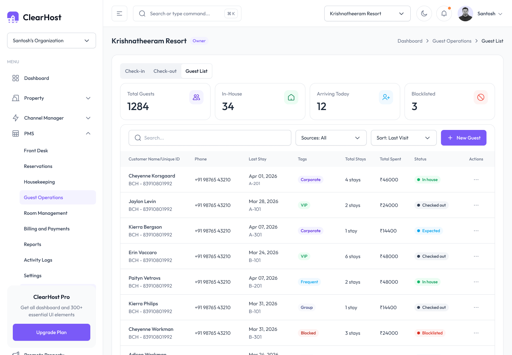Screen dimensions: 512x355
Task: Switch to the Check-in tab
Action: [135, 71]
